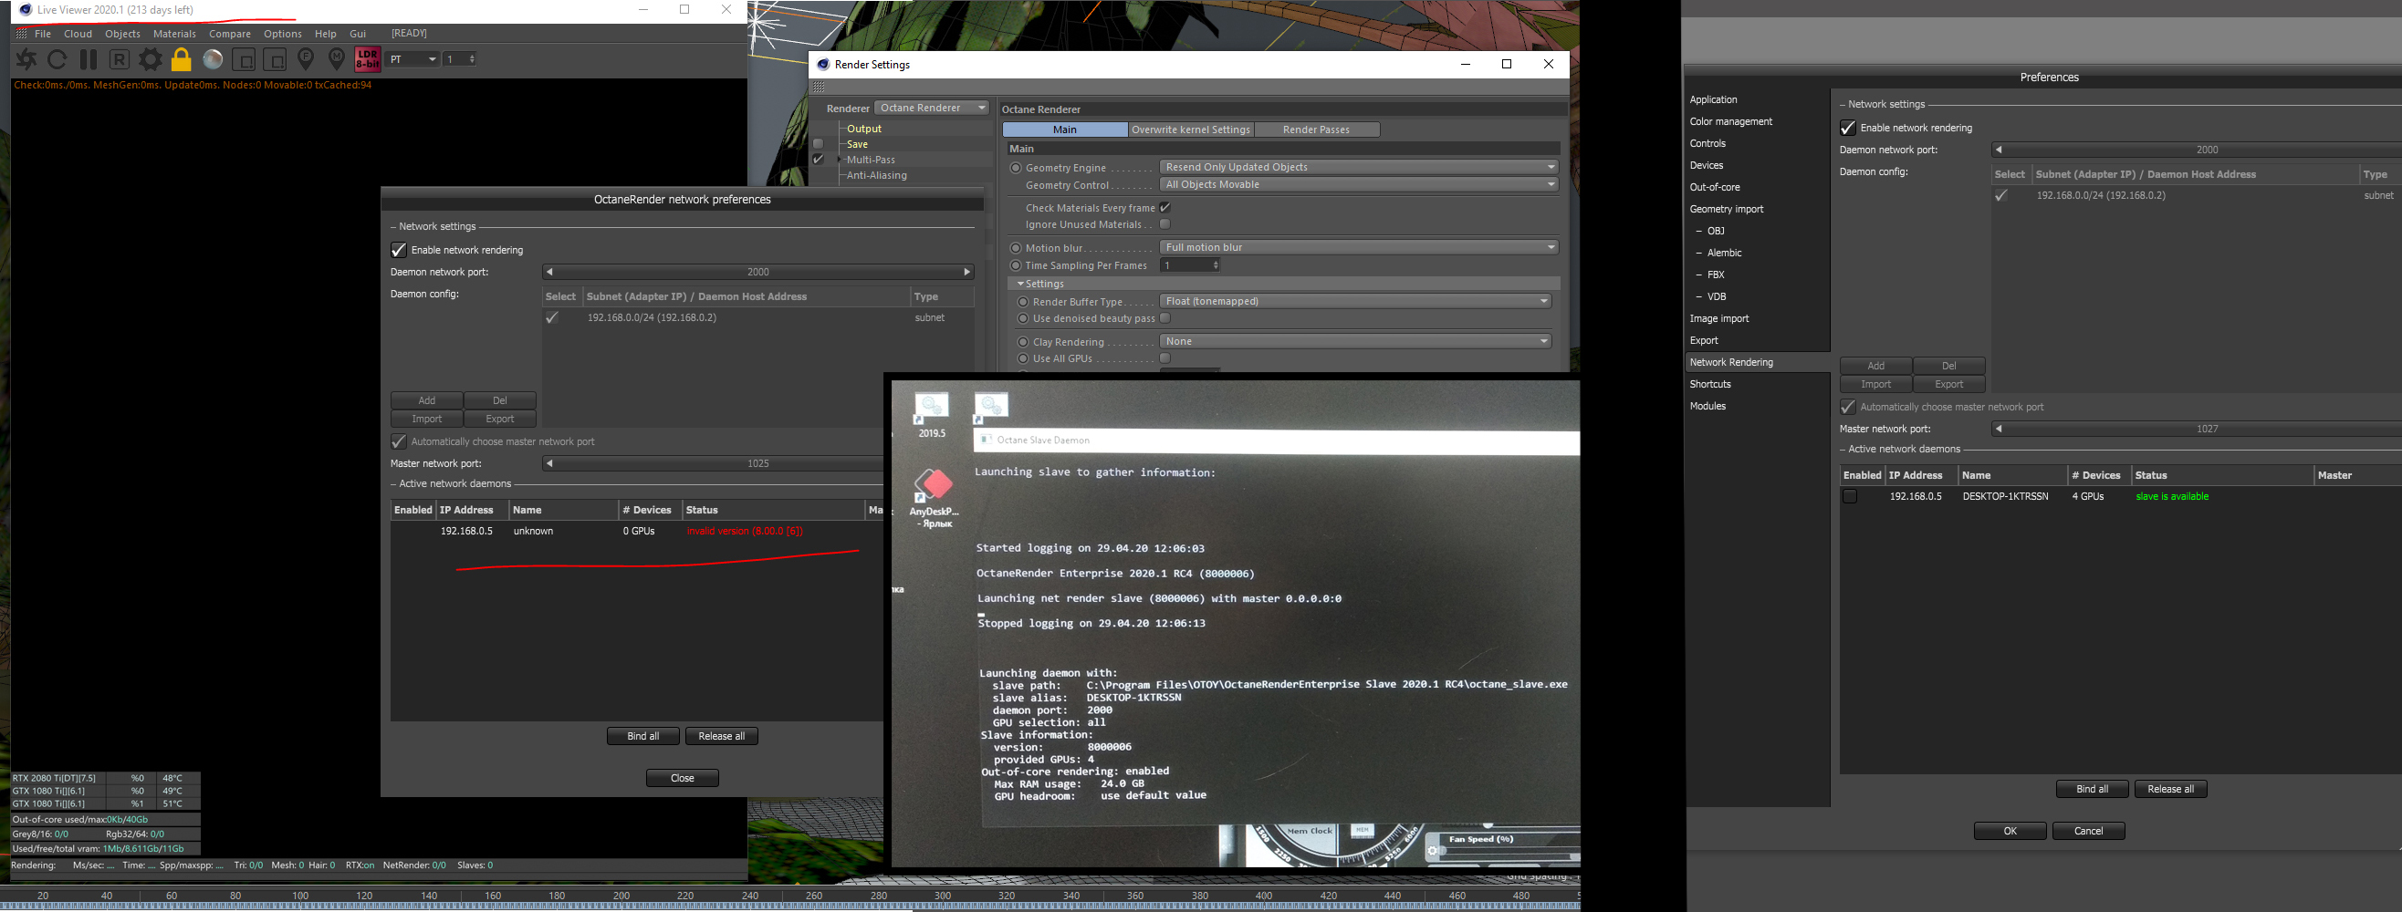Select Anti-Aliasing in Render Settings tree
2402x912 pixels.
click(x=876, y=175)
